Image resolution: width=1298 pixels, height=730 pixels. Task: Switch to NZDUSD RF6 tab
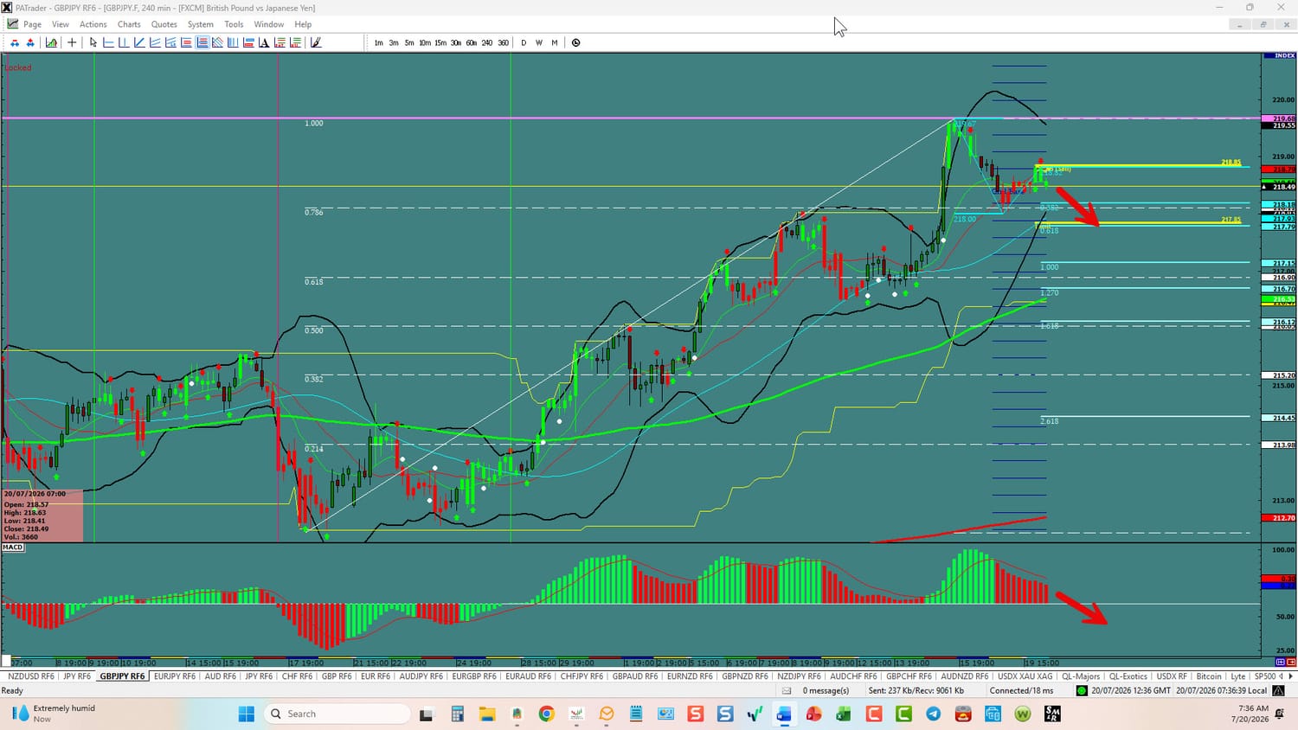click(x=31, y=676)
